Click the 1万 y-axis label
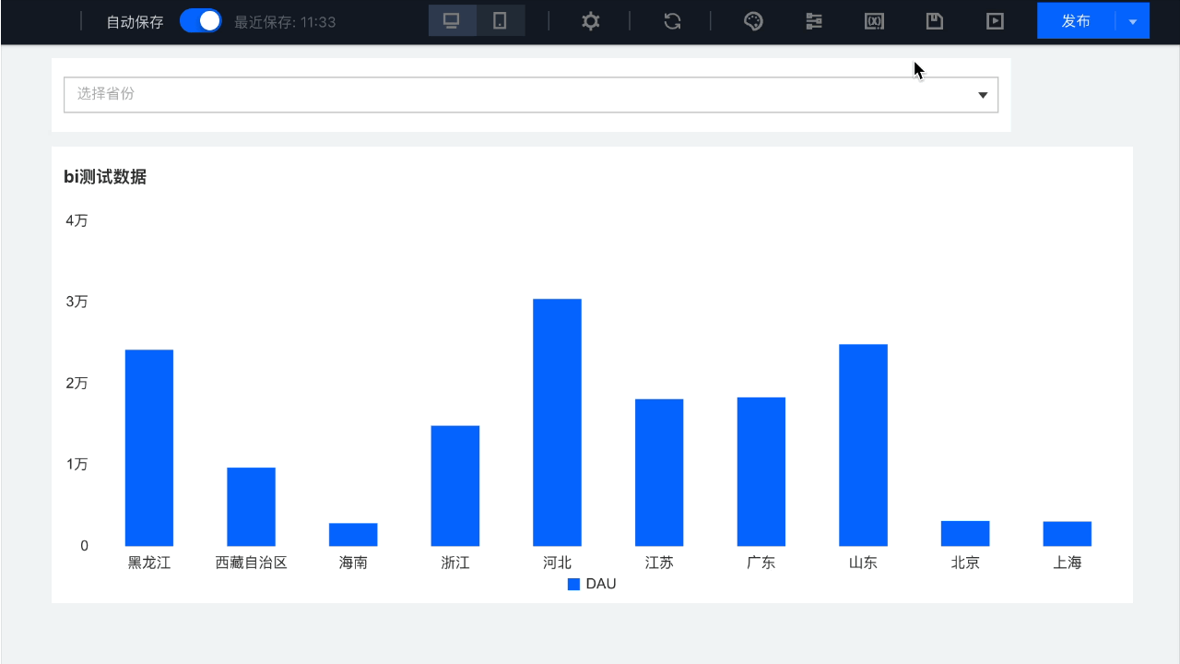The image size is (1180, 664). point(77,464)
